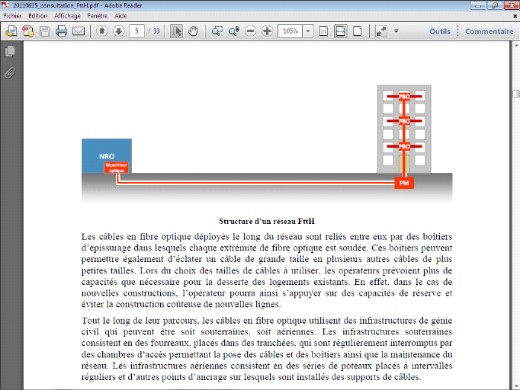Click the page number field showing 5
520x390 pixels.
click(x=136, y=31)
